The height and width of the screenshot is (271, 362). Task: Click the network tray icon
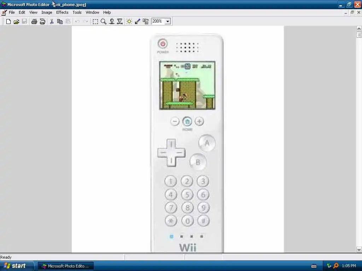[329, 266]
